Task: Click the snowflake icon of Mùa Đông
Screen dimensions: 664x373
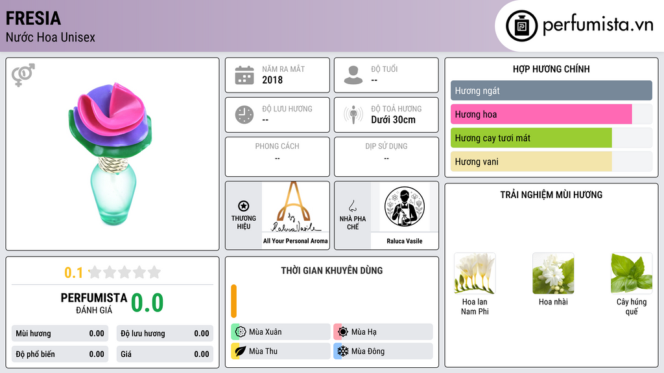Action: [x=343, y=351]
